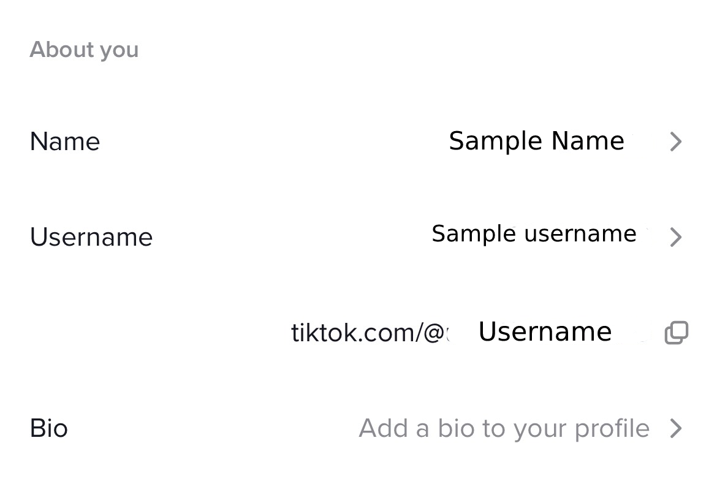
Task: Click the word 'Sample' in 'Sample username'
Action: [474, 233]
